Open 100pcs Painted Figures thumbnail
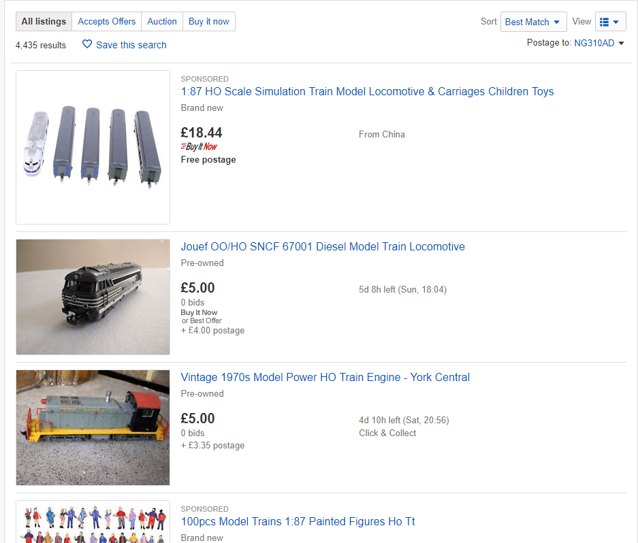 point(93,522)
